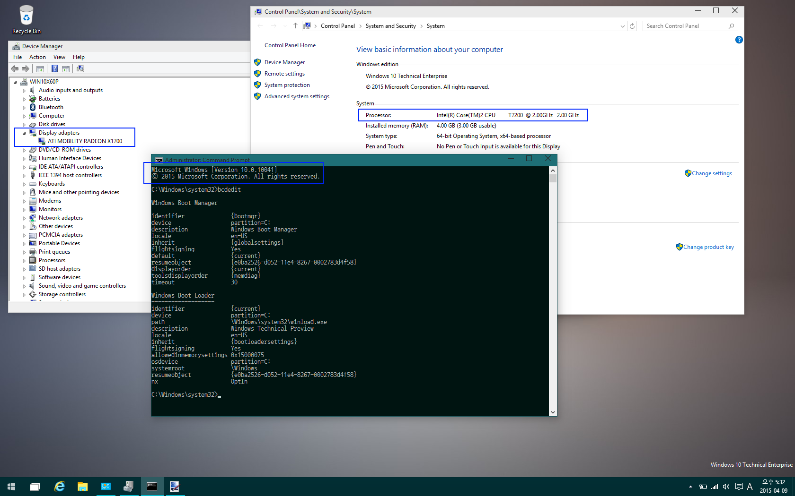Click Advanced system settings link
This screenshot has width=795, height=496.
pyautogui.click(x=297, y=96)
